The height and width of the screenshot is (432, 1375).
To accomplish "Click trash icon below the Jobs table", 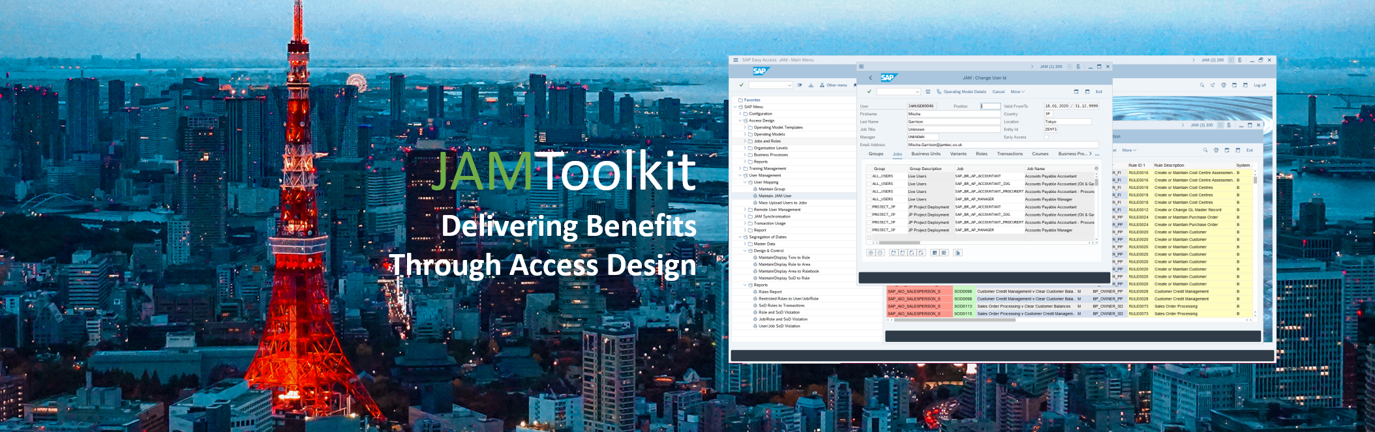I will [x=958, y=253].
